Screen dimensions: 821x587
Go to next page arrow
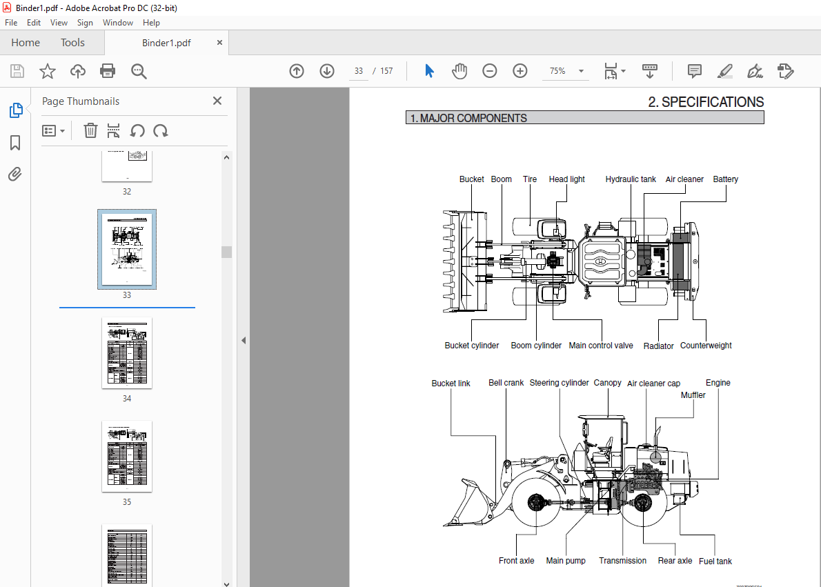click(x=327, y=70)
